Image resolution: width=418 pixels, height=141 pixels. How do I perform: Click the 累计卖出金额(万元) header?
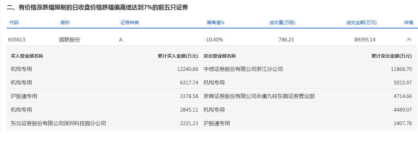pyautogui.click(x=392, y=56)
